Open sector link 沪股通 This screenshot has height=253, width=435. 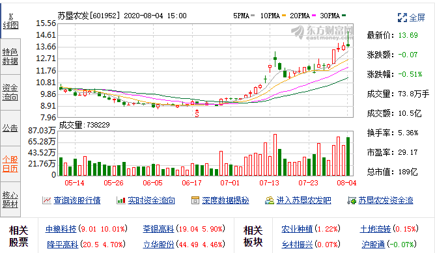(x=373, y=245)
